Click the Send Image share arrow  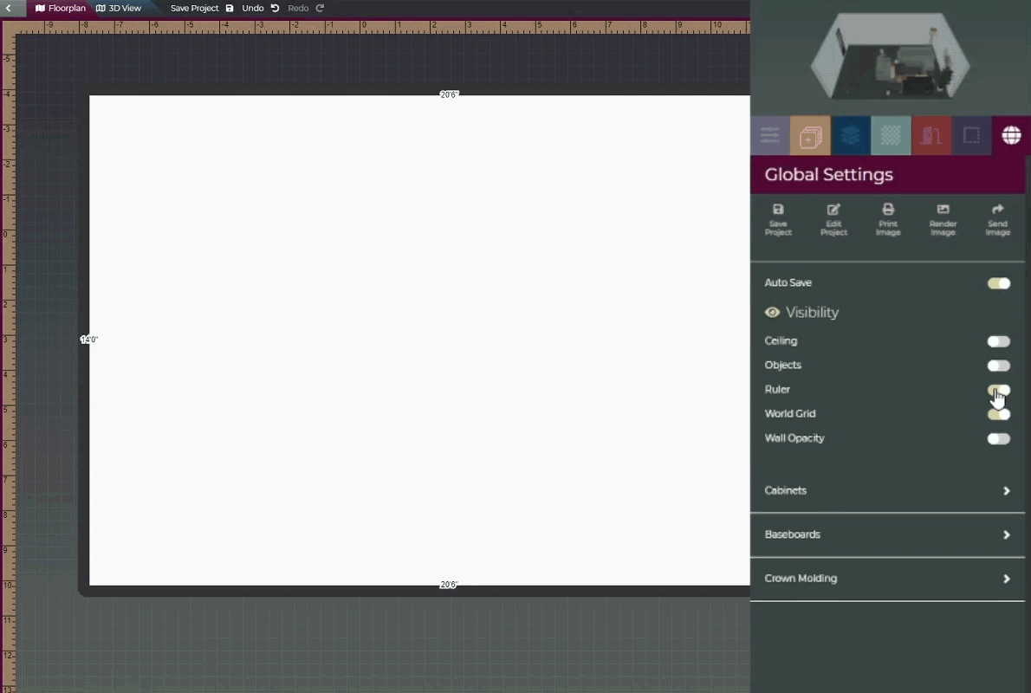(x=997, y=210)
